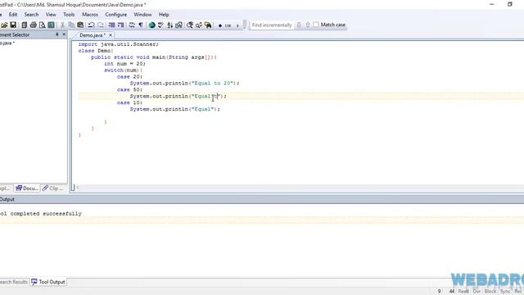Open the Edit menu

point(13,15)
